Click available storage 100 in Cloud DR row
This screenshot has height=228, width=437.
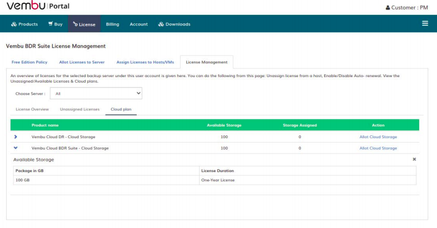224,137
